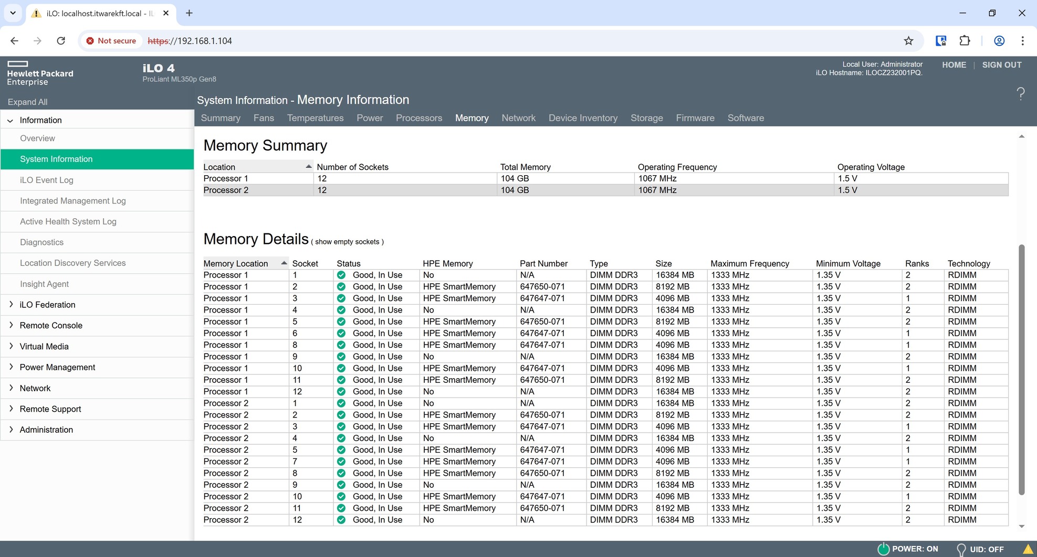Expand the Administration section
The height and width of the screenshot is (557, 1037).
click(x=11, y=430)
